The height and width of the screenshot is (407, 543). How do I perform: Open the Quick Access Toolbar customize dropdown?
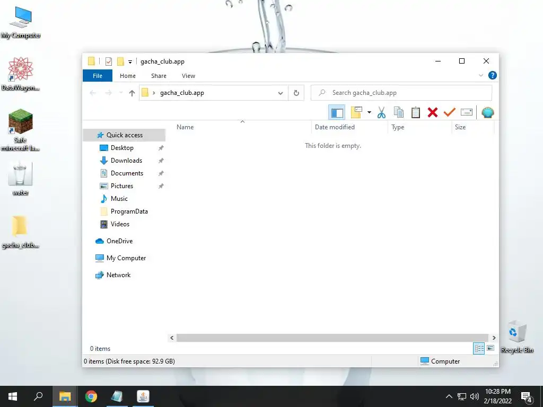click(x=130, y=62)
